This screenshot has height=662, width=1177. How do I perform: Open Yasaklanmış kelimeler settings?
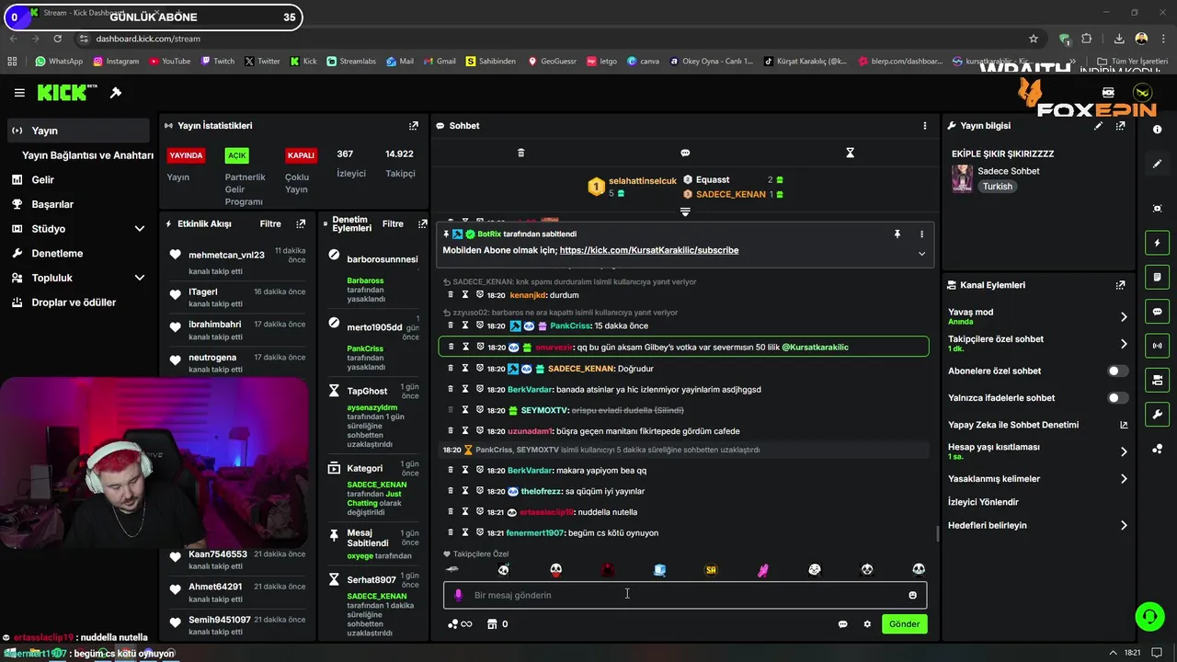click(x=1037, y=479)
